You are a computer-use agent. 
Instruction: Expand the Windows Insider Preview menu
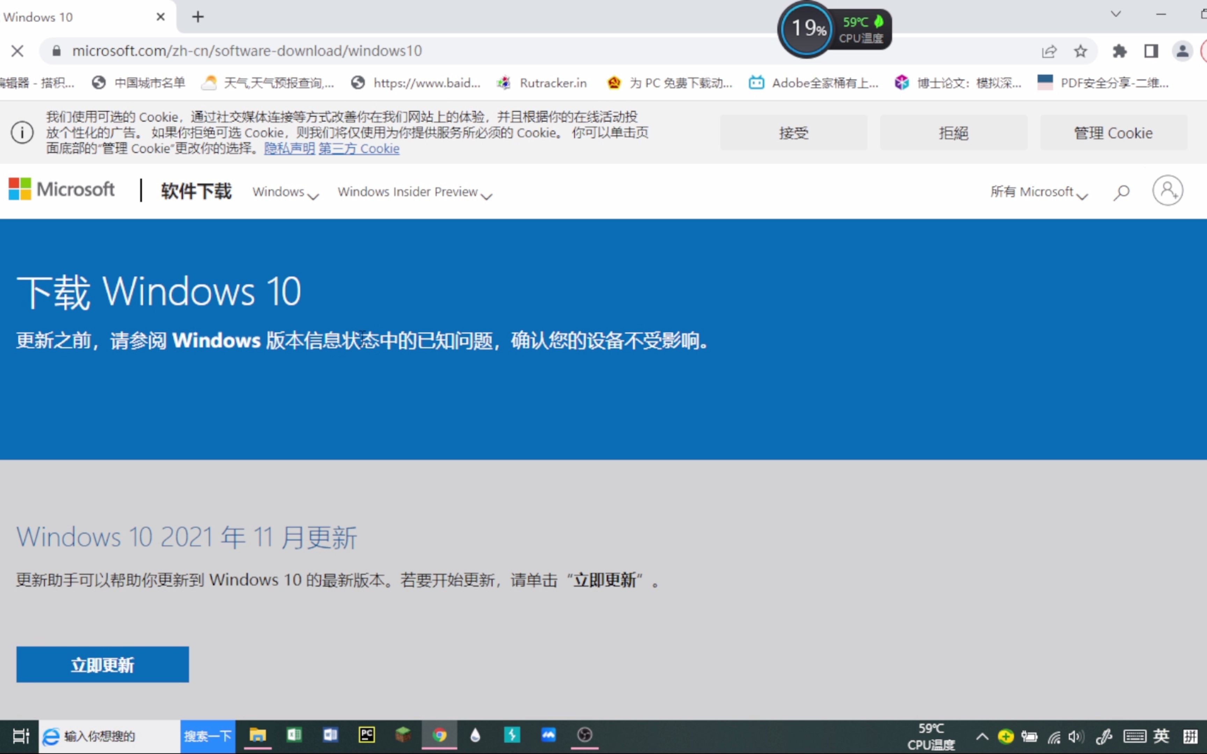click(415, 192)
